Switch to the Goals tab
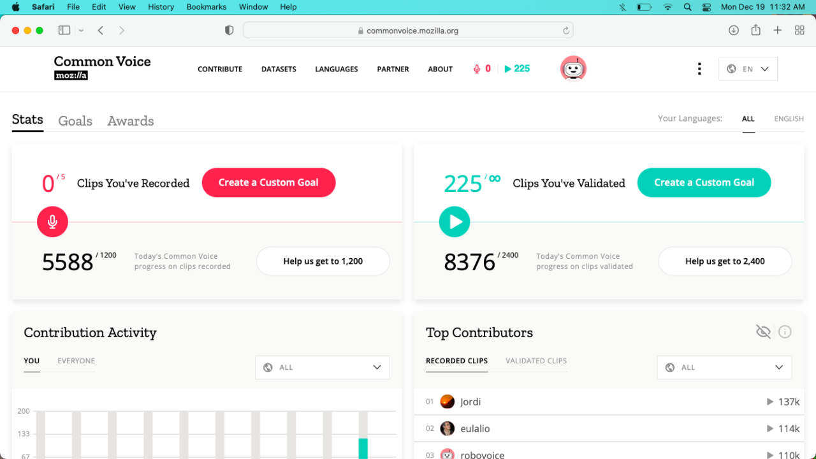The height and width of the screenshot is (459, 816). (x=75, y=121)
